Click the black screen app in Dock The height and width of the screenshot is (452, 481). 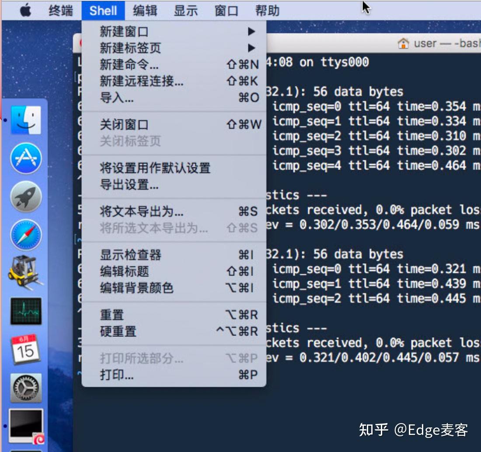[x=26, y=426]
